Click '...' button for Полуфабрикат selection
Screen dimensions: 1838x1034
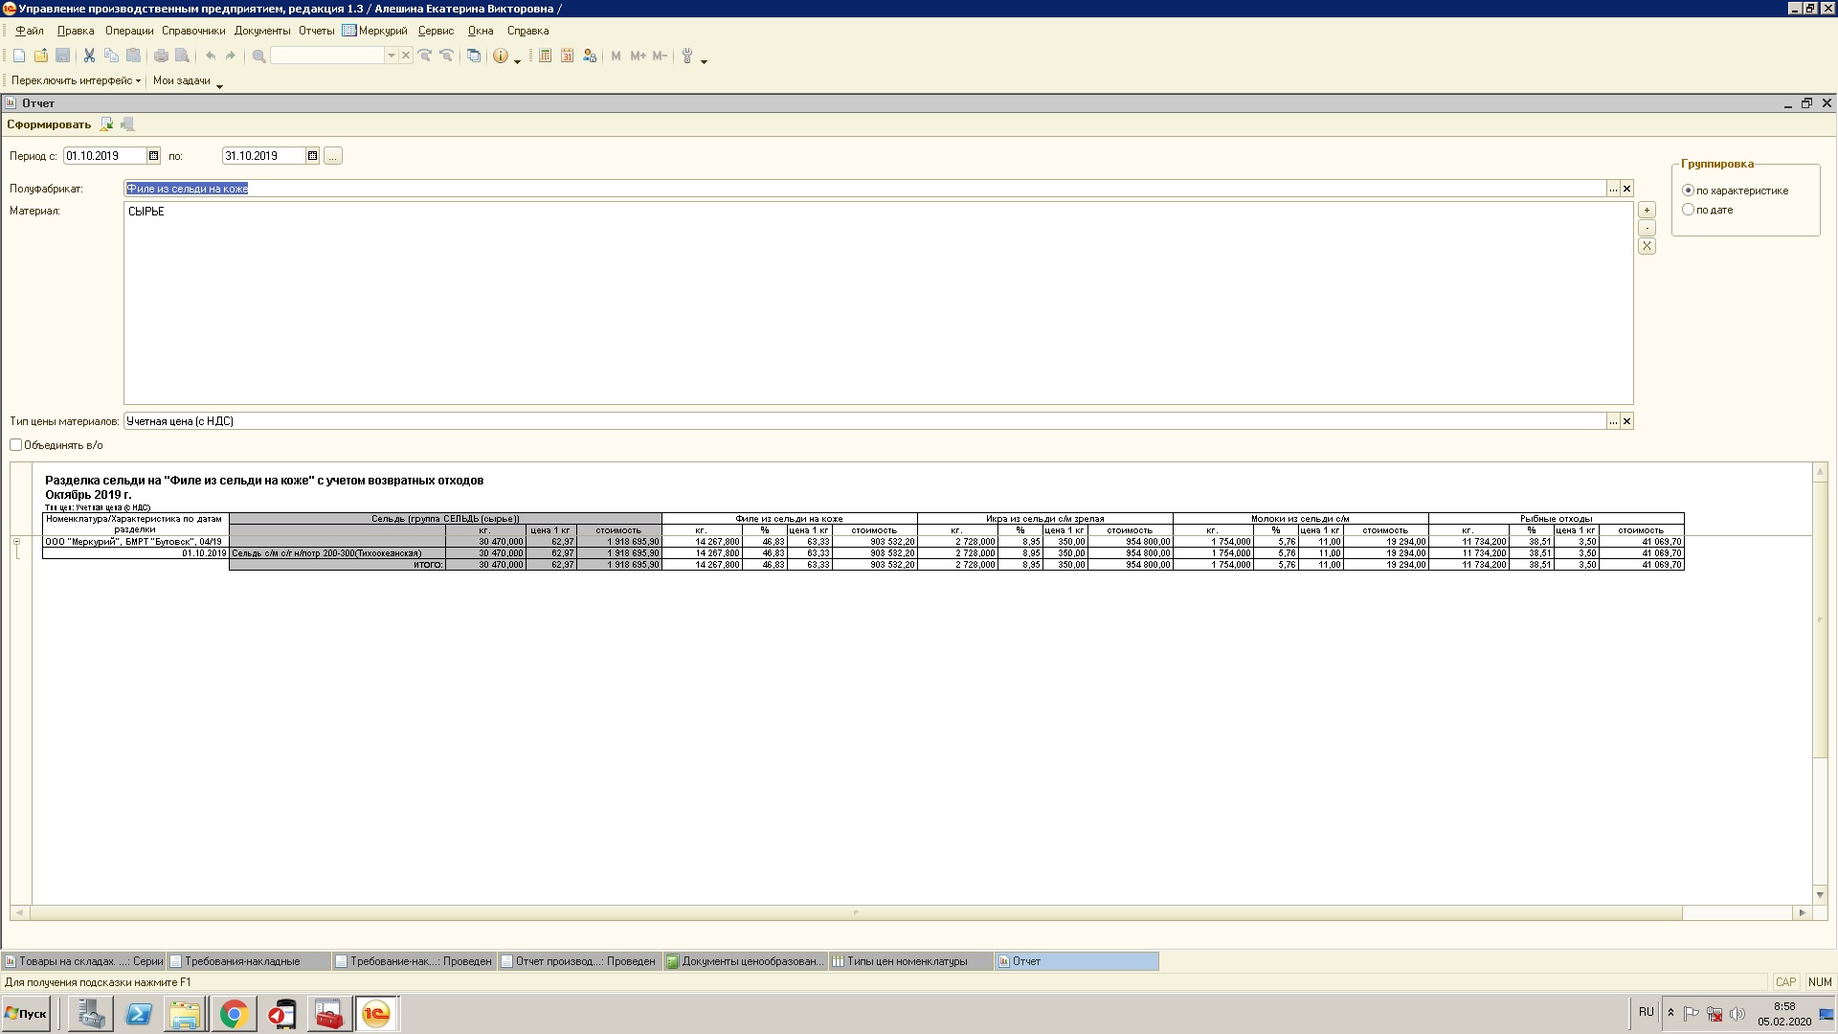coord(1613,189)
